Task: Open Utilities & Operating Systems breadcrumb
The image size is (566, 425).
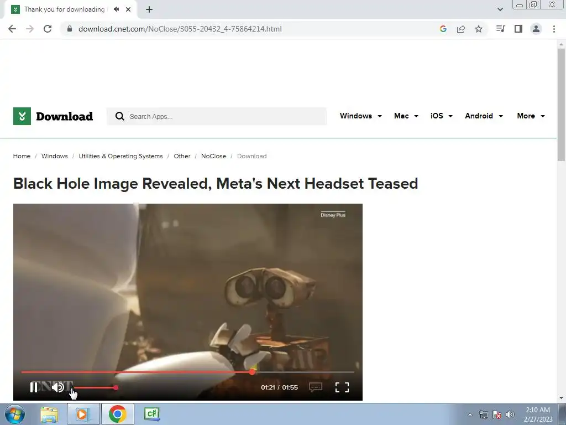Action: tap(120, 156)
